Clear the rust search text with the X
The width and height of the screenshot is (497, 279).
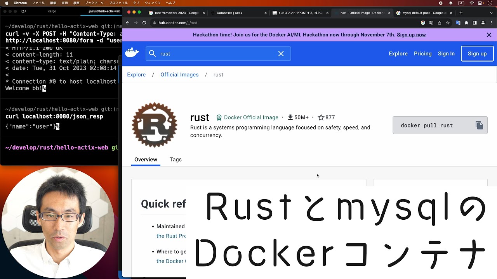click(x=281, y=53)
